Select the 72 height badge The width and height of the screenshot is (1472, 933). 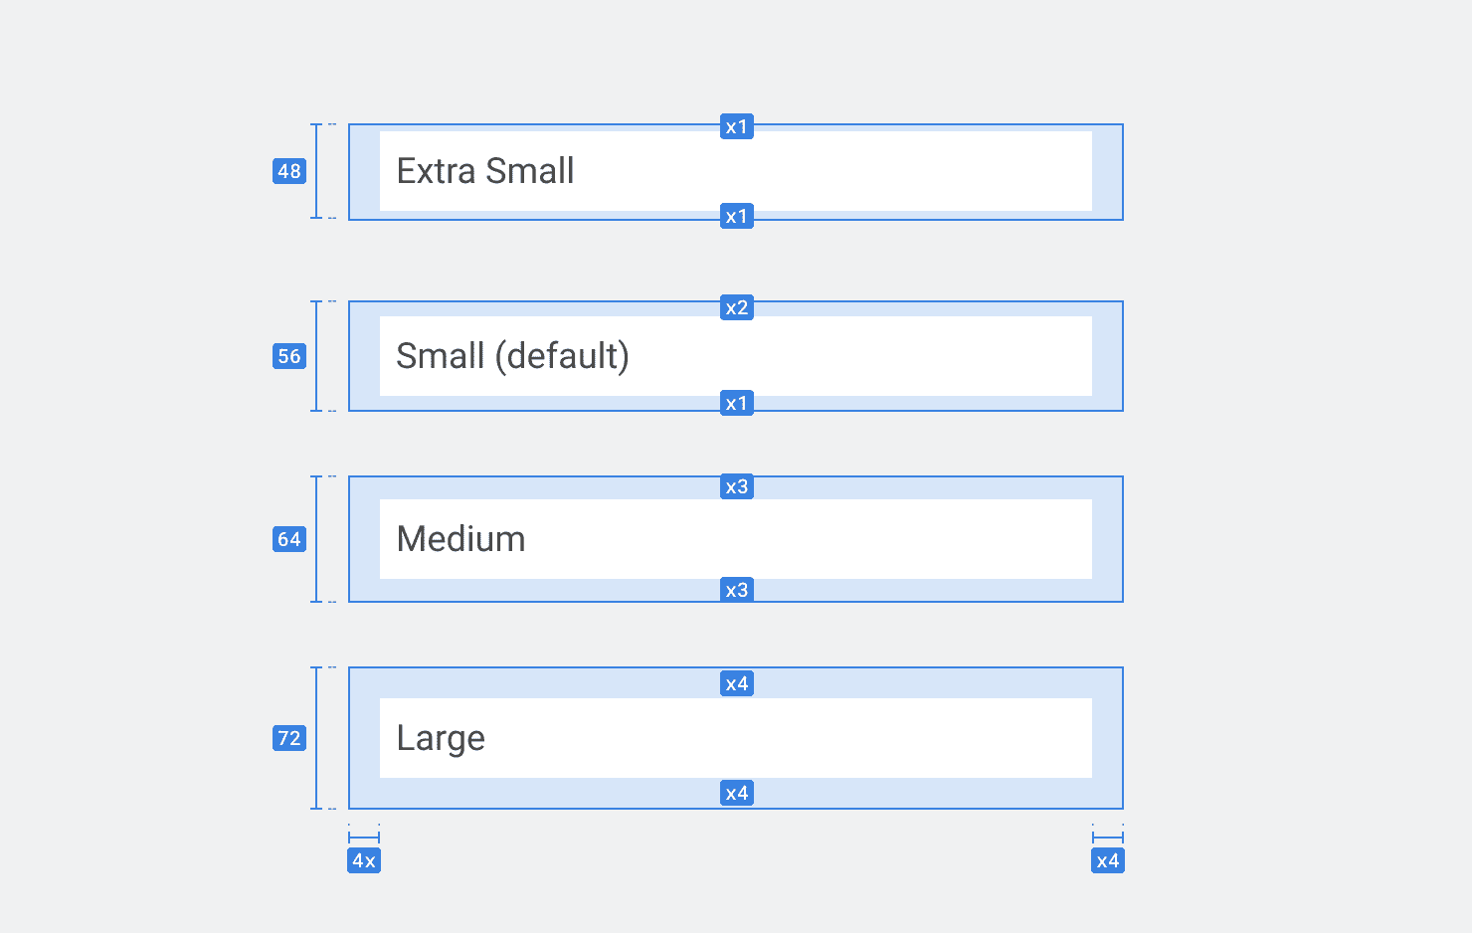click(x=289, y=738)
